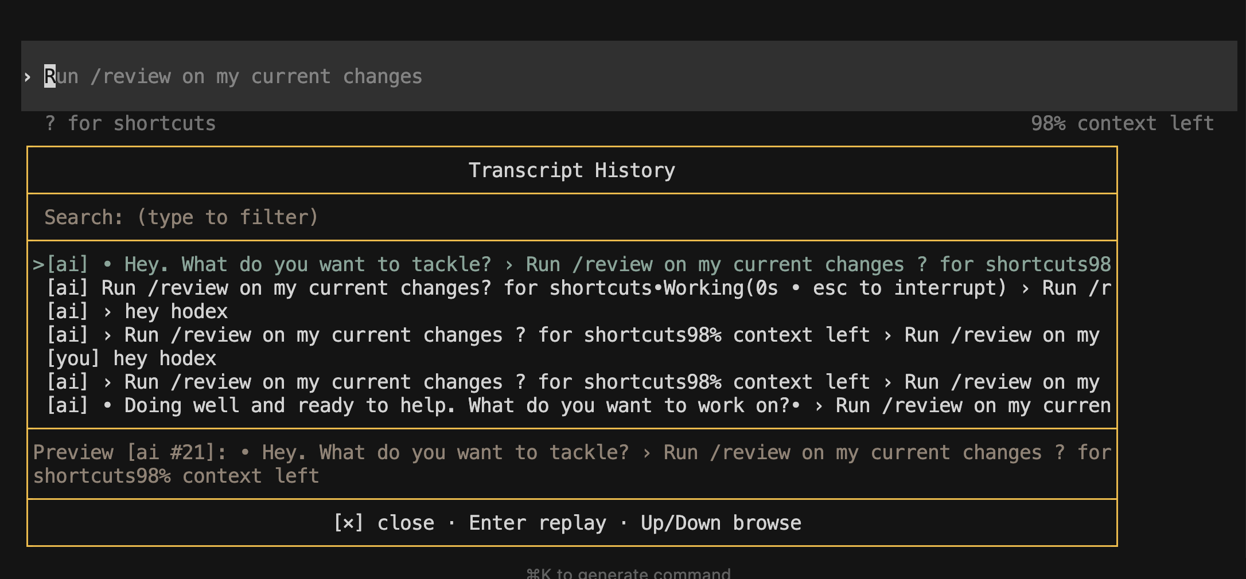This screenshot has width=1246, height=579.
Task: Click the '[×] close' button
Action: (x=384, y=523)
